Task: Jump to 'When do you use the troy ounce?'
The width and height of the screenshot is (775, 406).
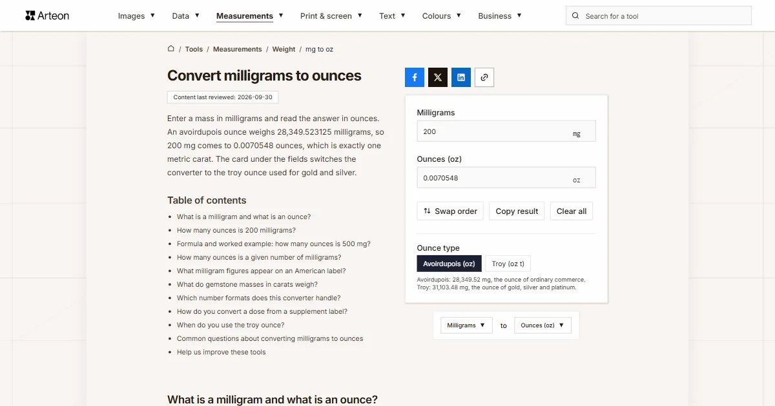Action: coord(231,325)
